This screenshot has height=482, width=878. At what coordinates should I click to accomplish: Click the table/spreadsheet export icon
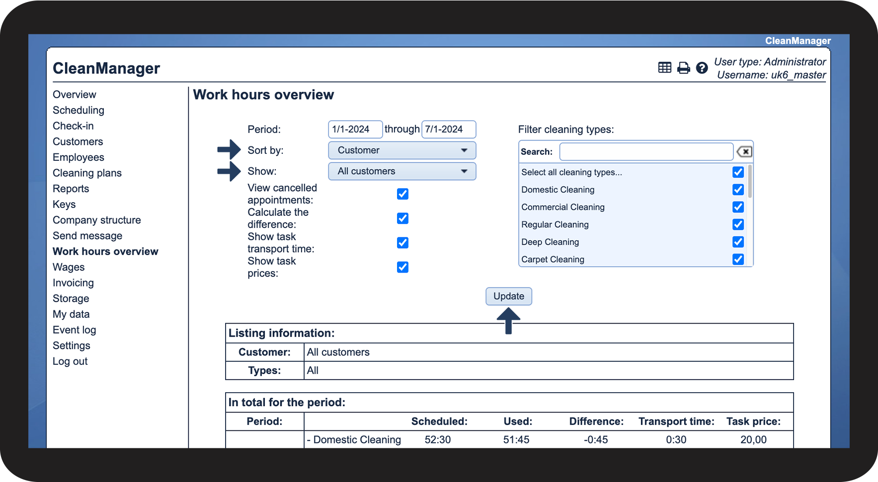click(x=664, y=68)
